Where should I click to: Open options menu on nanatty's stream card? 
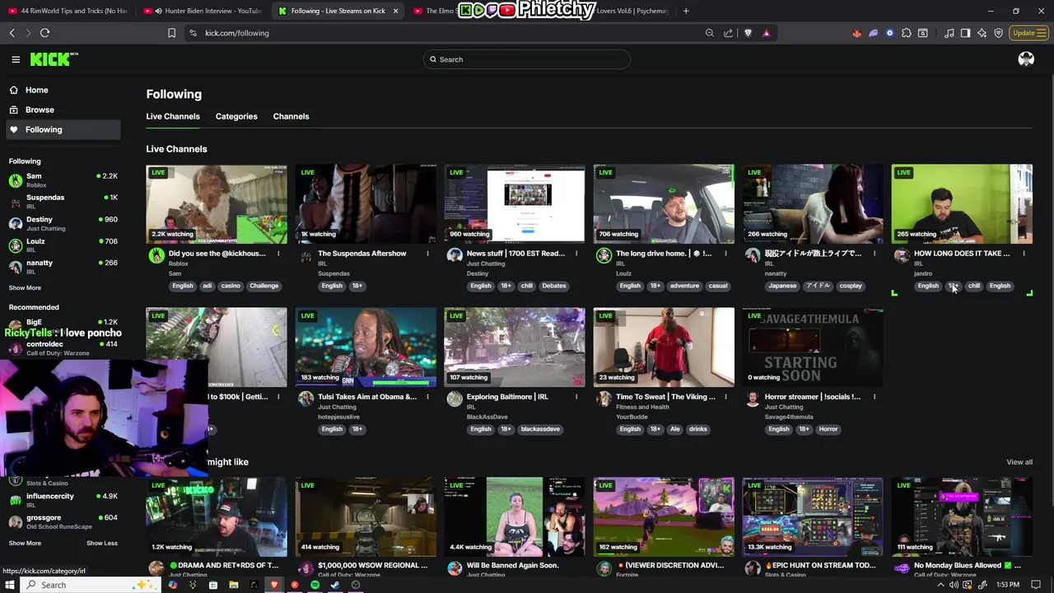pos(874,254)
